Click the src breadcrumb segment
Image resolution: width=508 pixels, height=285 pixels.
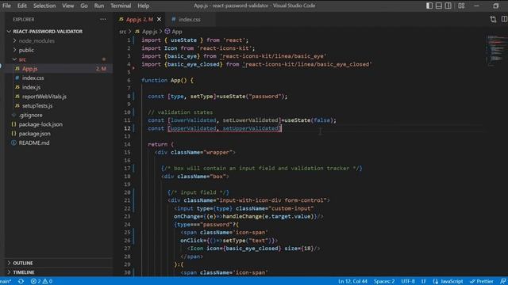(122, 32)
